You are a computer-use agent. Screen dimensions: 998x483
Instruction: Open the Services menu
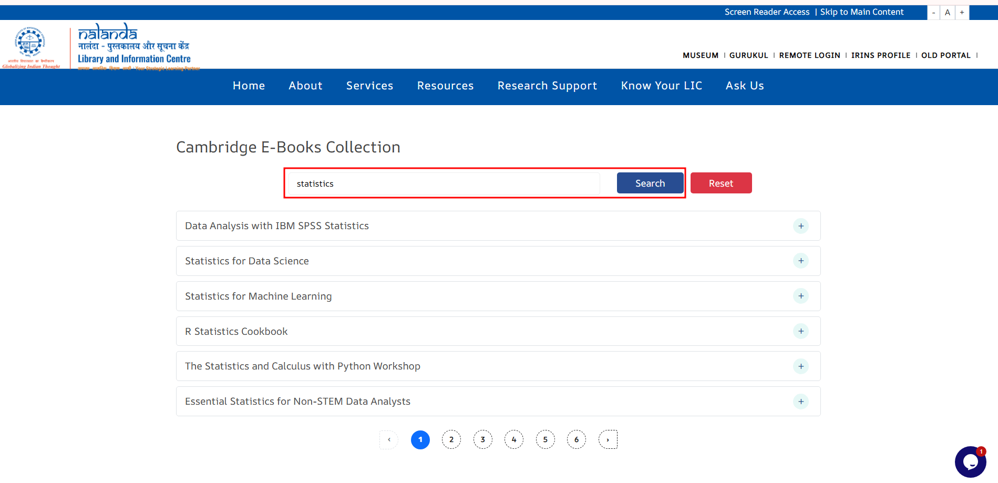369,86
